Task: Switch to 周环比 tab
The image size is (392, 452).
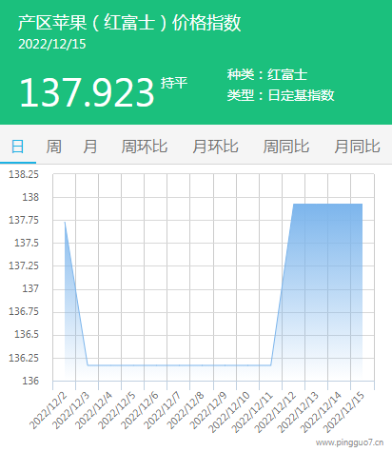Action: (145, 147)
